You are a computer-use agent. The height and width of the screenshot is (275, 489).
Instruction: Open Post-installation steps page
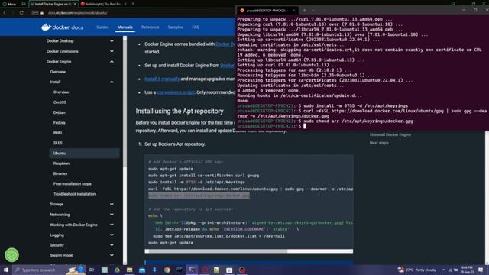tap(73, 184)
